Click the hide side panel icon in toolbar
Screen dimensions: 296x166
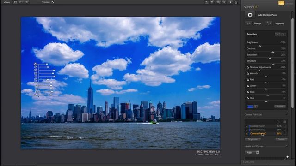236,2
